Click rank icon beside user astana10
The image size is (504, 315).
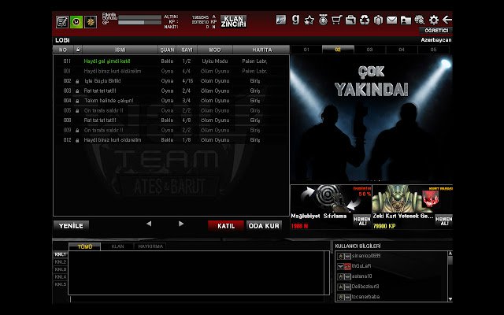pos(340,276)
